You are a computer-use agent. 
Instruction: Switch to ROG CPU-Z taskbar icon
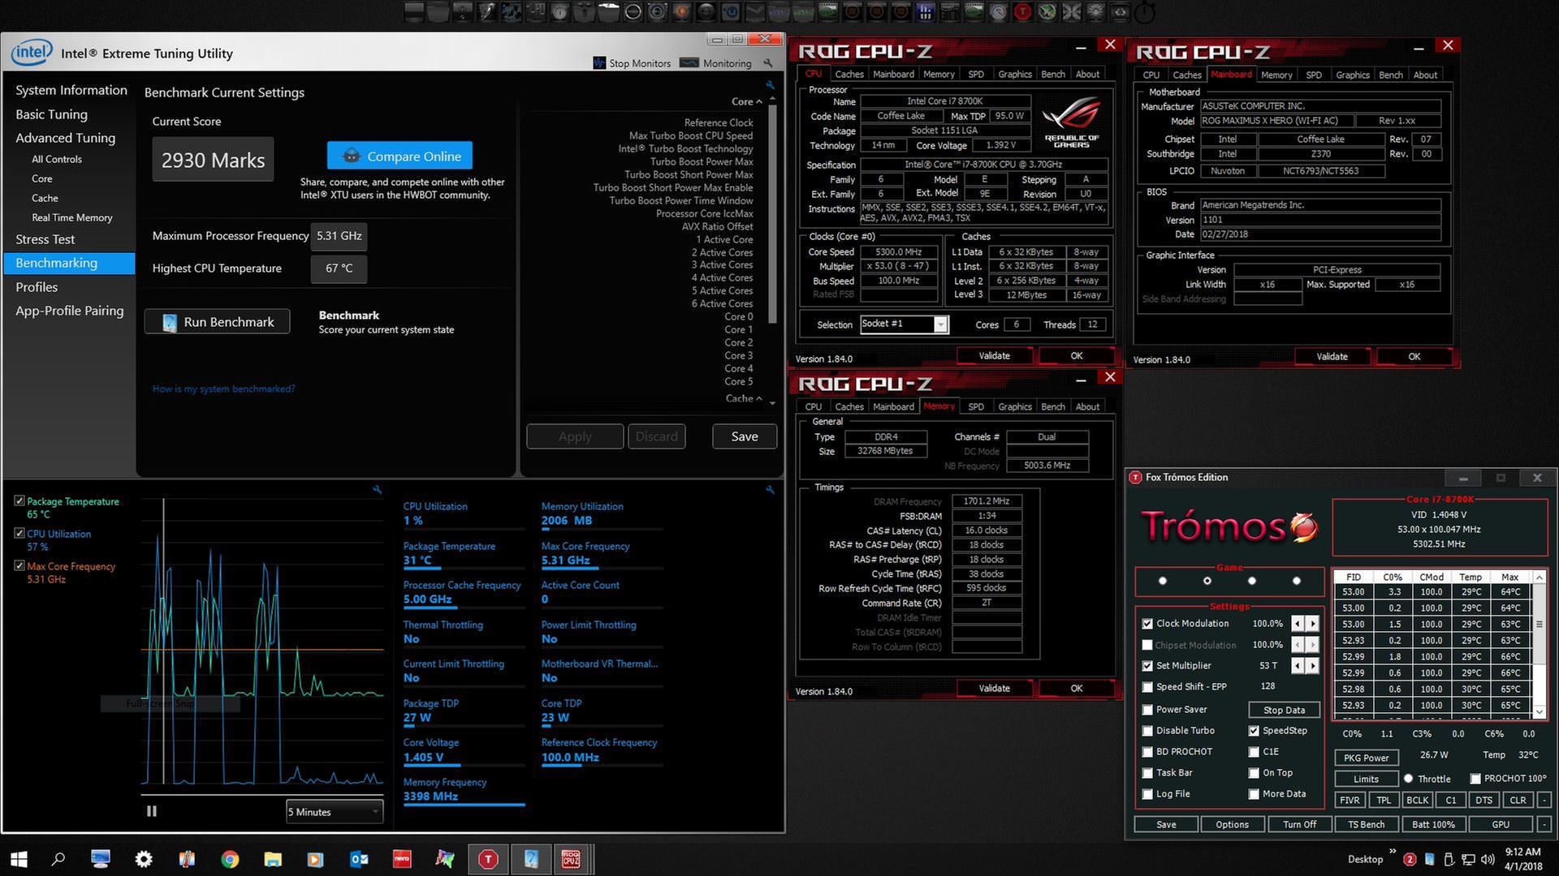pyautogui.click(x=571, y=859)
